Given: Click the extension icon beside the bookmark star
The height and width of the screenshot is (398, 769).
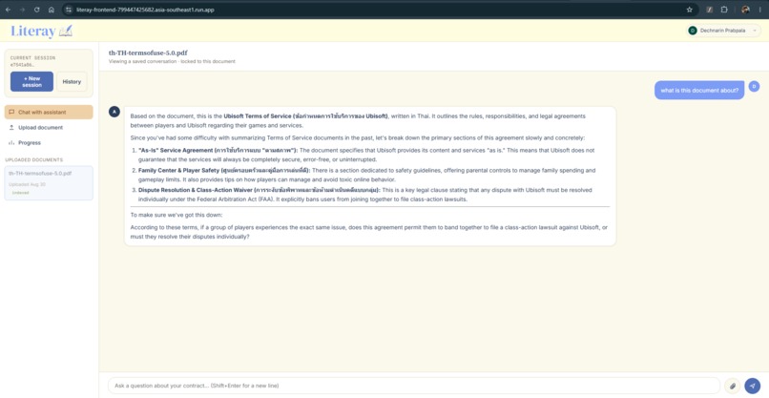Looking at the screenshot, I should coord(709,10).
